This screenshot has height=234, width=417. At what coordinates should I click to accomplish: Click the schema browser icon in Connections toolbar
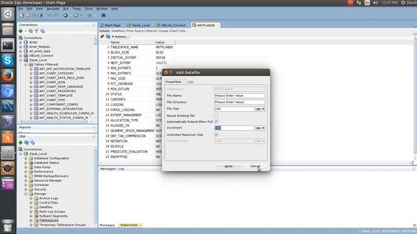point(42,31)
